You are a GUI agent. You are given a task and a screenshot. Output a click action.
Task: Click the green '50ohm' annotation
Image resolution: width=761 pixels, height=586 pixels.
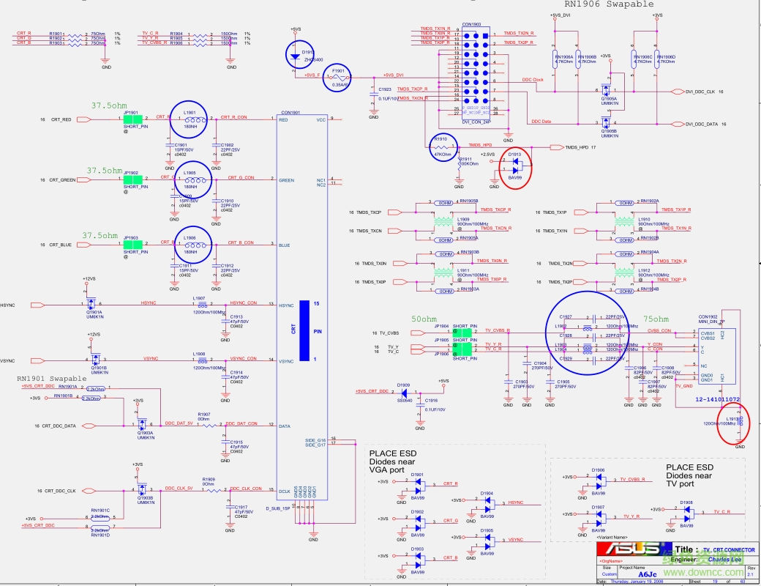click(424, 319)
